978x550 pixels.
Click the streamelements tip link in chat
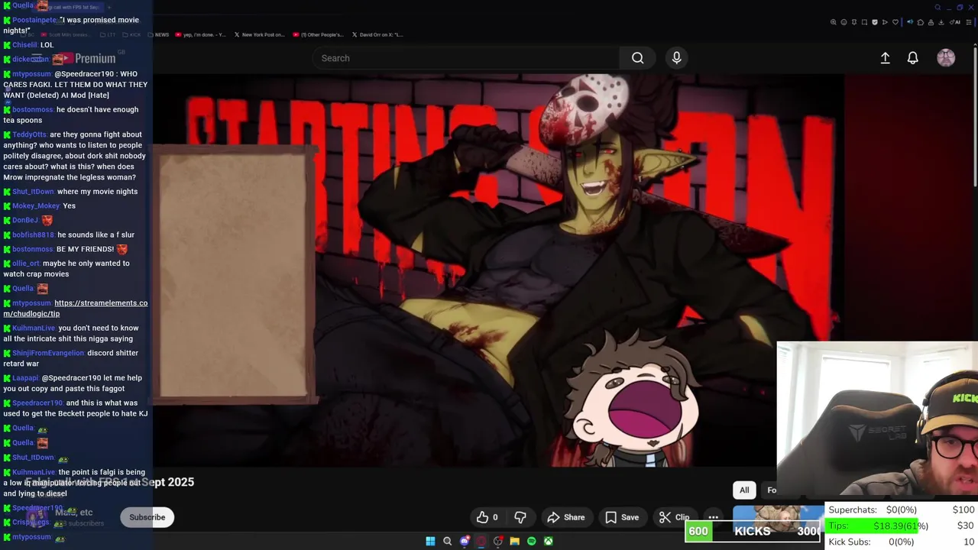pyautogui.click(x=75, y=308)
